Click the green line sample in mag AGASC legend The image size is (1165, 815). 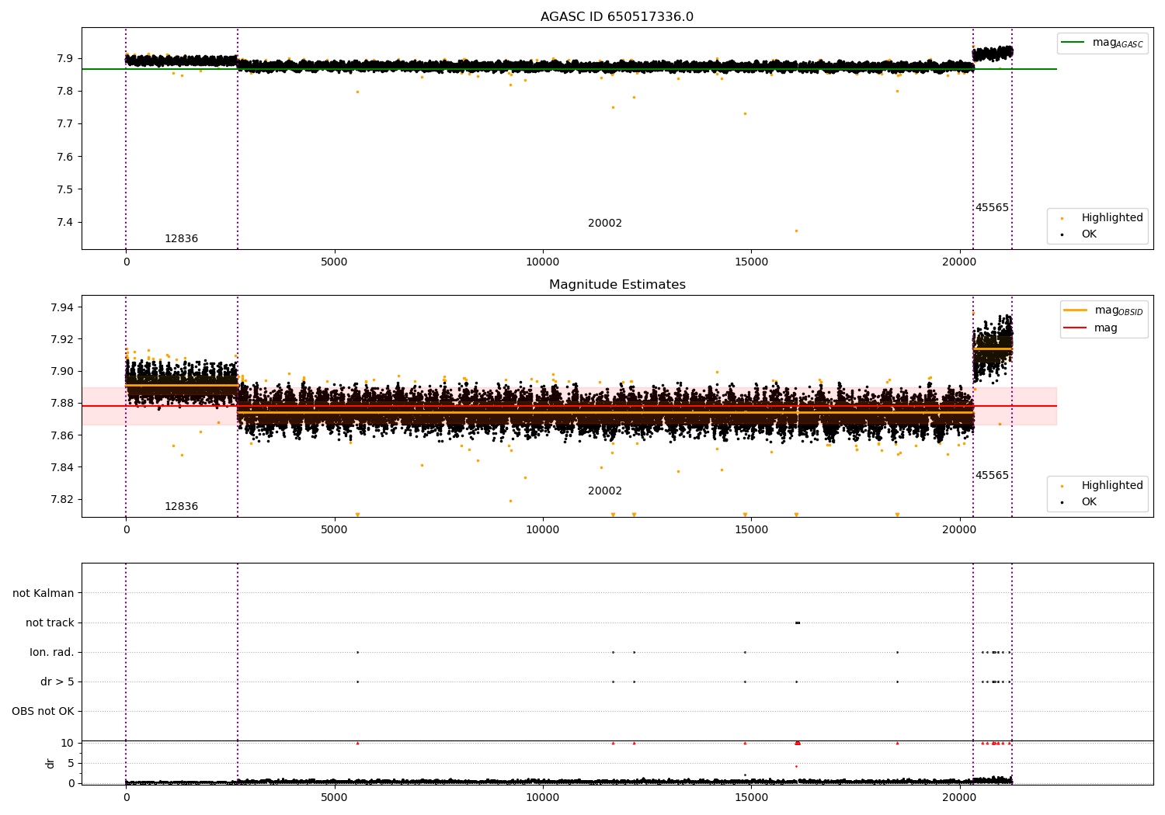(x=1073, y=43)
